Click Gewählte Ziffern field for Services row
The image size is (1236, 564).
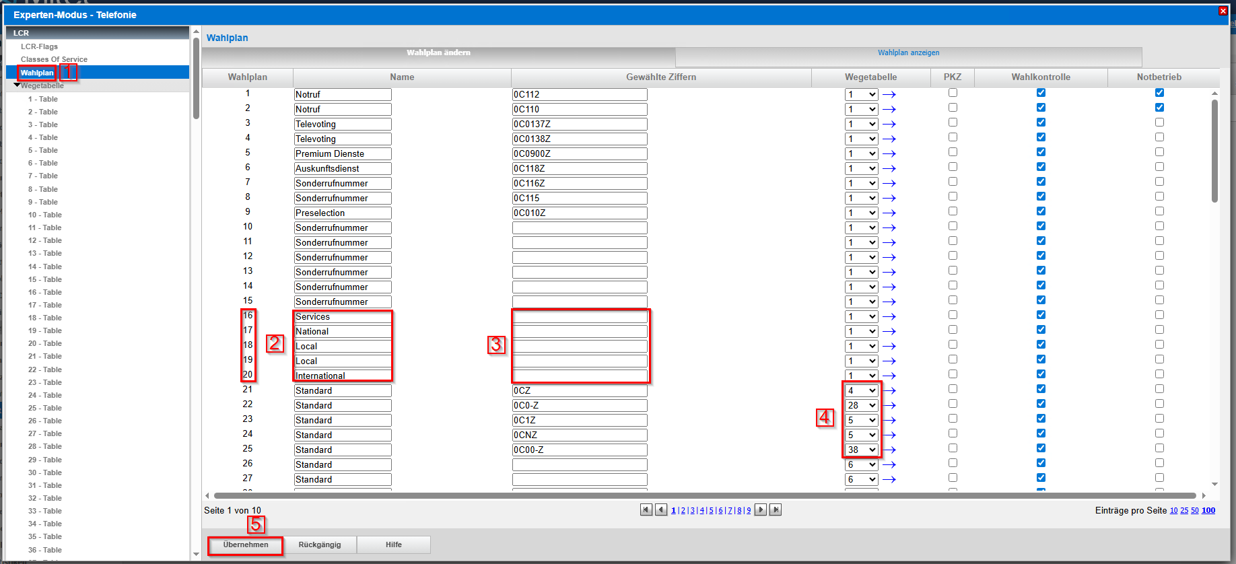click(580, 317)
